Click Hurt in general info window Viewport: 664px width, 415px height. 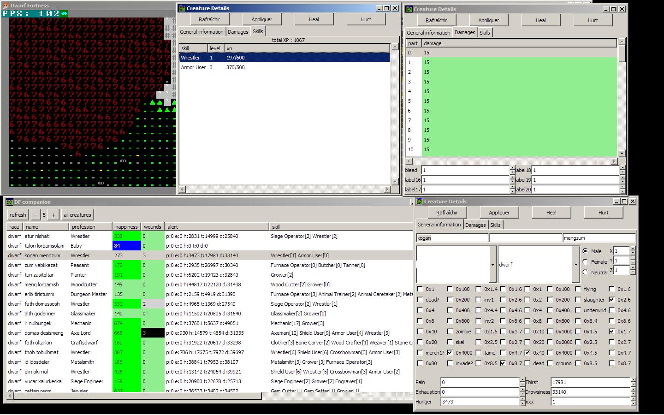[603, 213]
